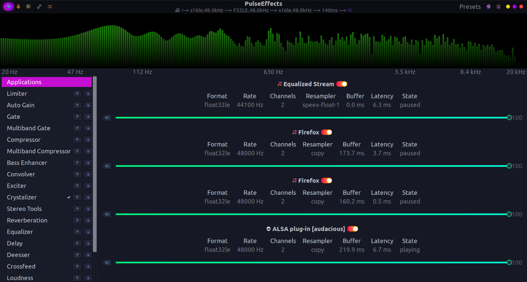527x282 pixels.
Task: Mute the second Firefox stream
Action: (x=107, y=215)
